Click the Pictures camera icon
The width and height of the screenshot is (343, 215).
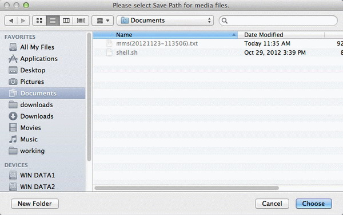point(13,82)
